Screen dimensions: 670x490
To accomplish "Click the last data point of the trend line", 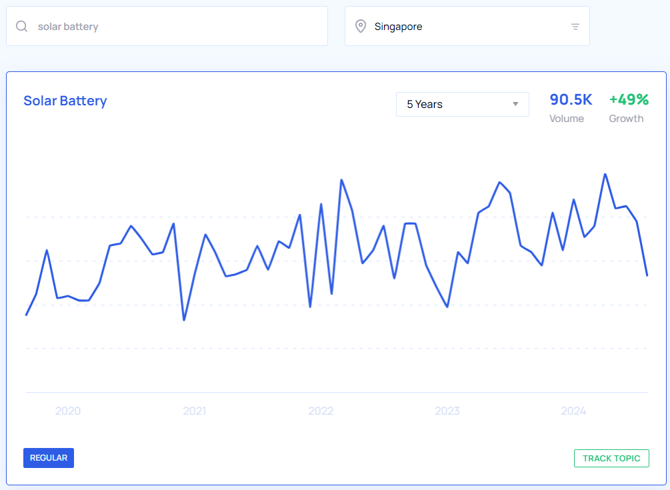I will (x=647, y=275).
